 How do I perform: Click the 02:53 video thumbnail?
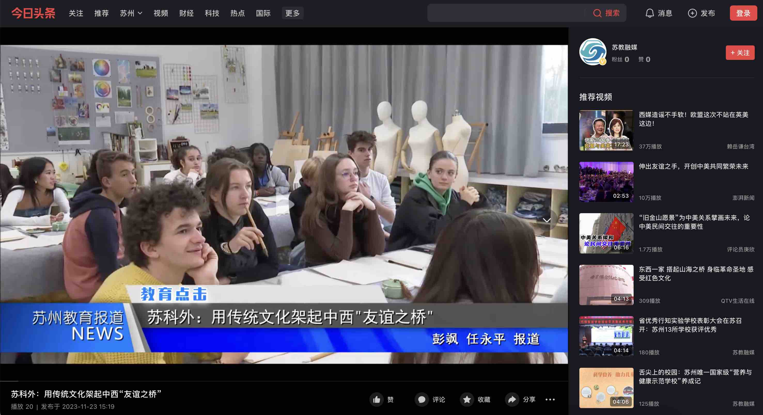(606, 182)
